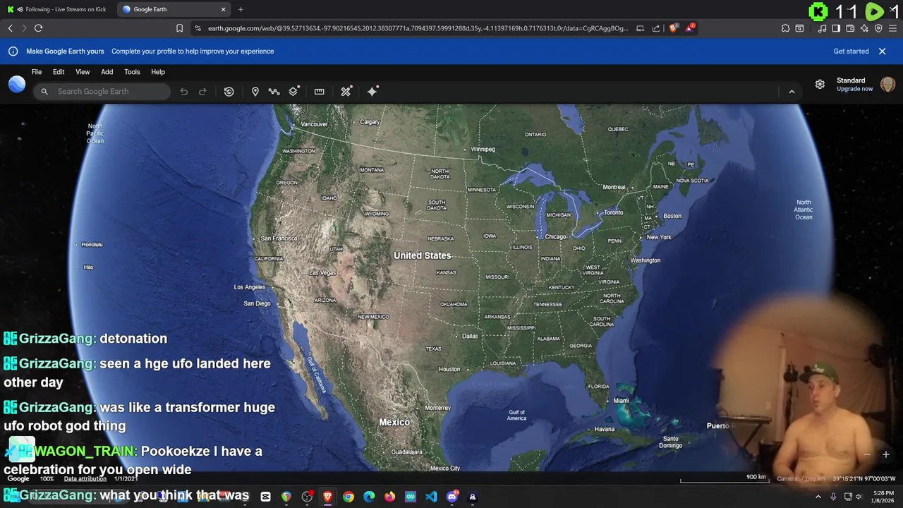Click the Get started link

pos(851,51)
